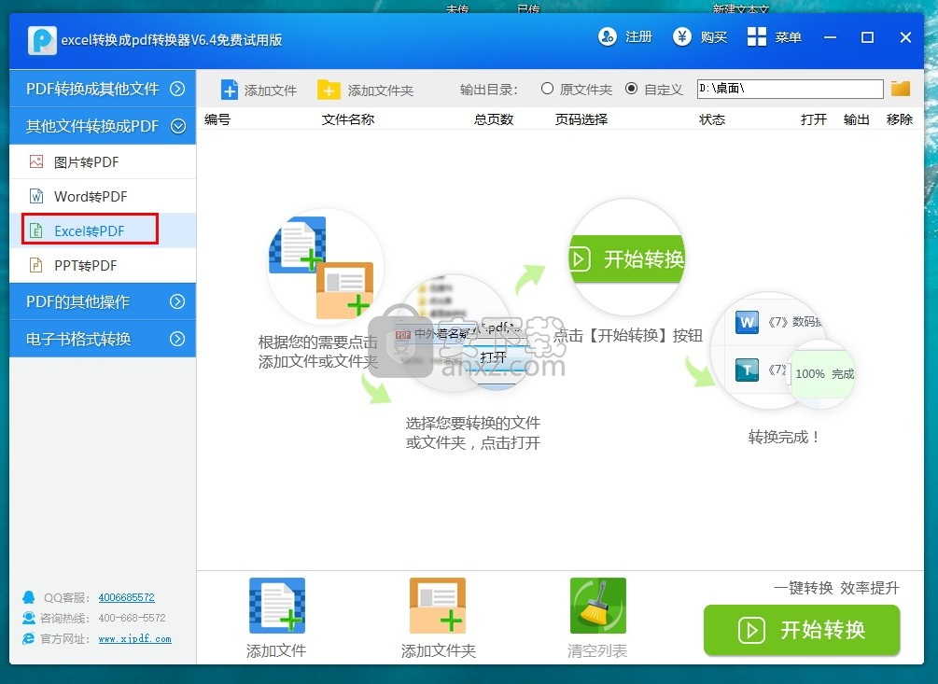938x684 pixels.
Task: Click the browser icon beside 官方网址
Action: click(x=28, y=638)
